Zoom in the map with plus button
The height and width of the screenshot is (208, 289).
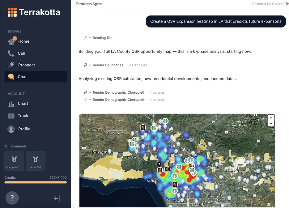(271, 118)
